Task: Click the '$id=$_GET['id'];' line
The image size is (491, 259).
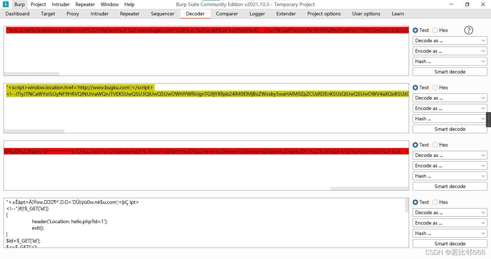Action: coord(23,241)
